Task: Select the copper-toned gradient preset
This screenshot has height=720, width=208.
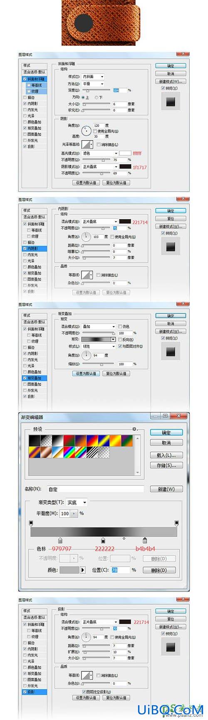Action: (x=46, y=453)
